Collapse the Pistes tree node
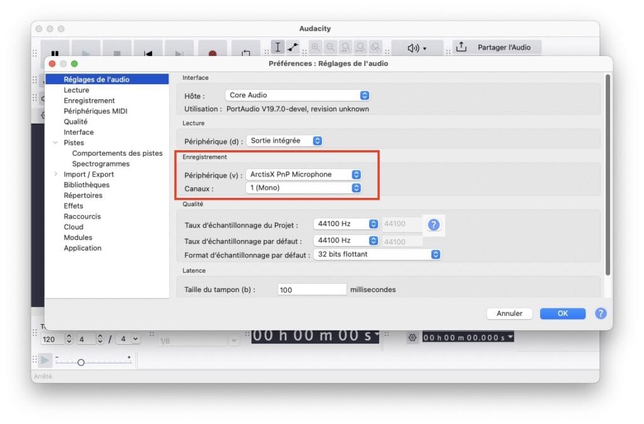Image resolution: width=644 pixels, height=424 pixels. (55, 143)
